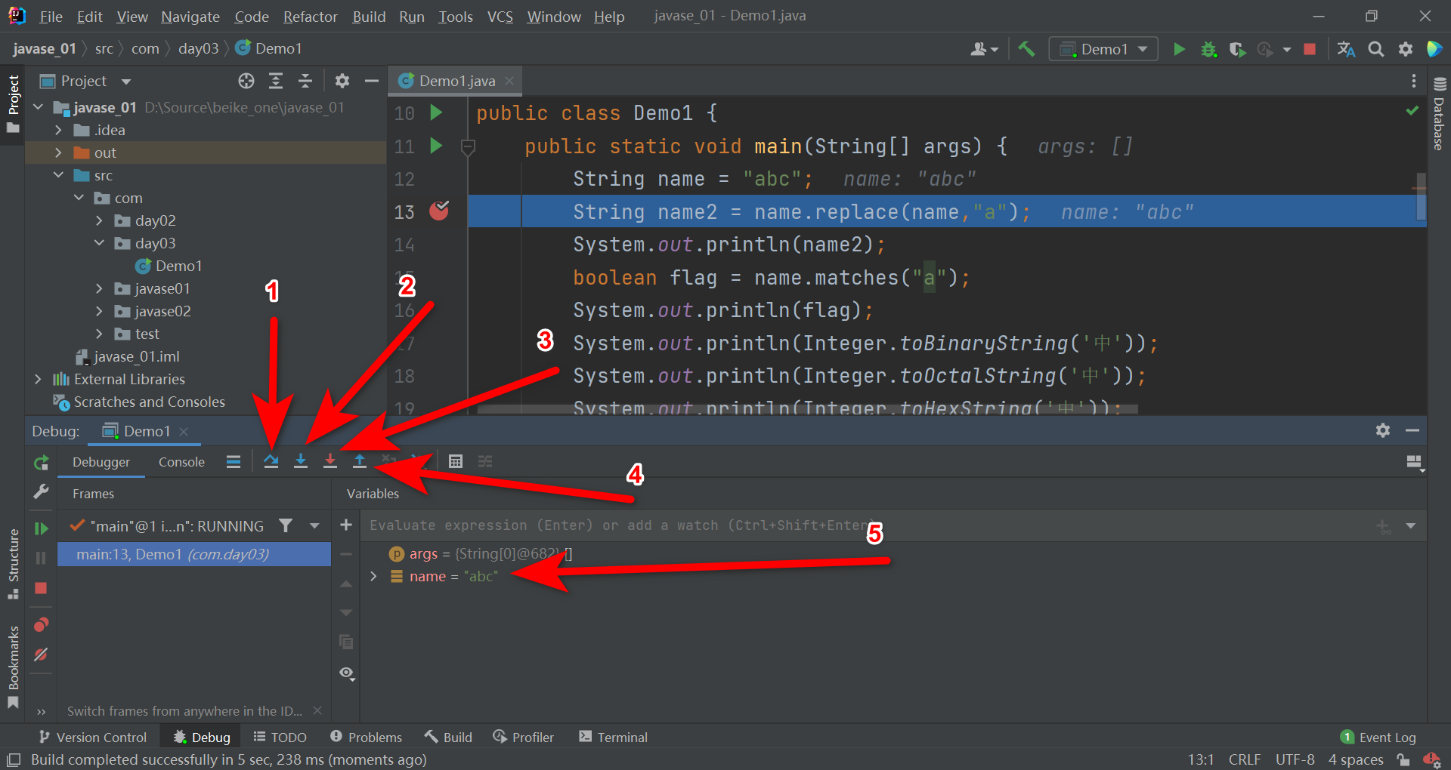This screenshot has width=1451, height=770.
Task: Collapse the day03 package
Action: coord(99,243)
